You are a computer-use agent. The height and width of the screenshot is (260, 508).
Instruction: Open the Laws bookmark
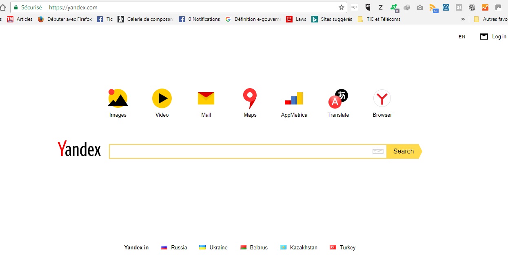pyautogui.click(x=296, y=19)
